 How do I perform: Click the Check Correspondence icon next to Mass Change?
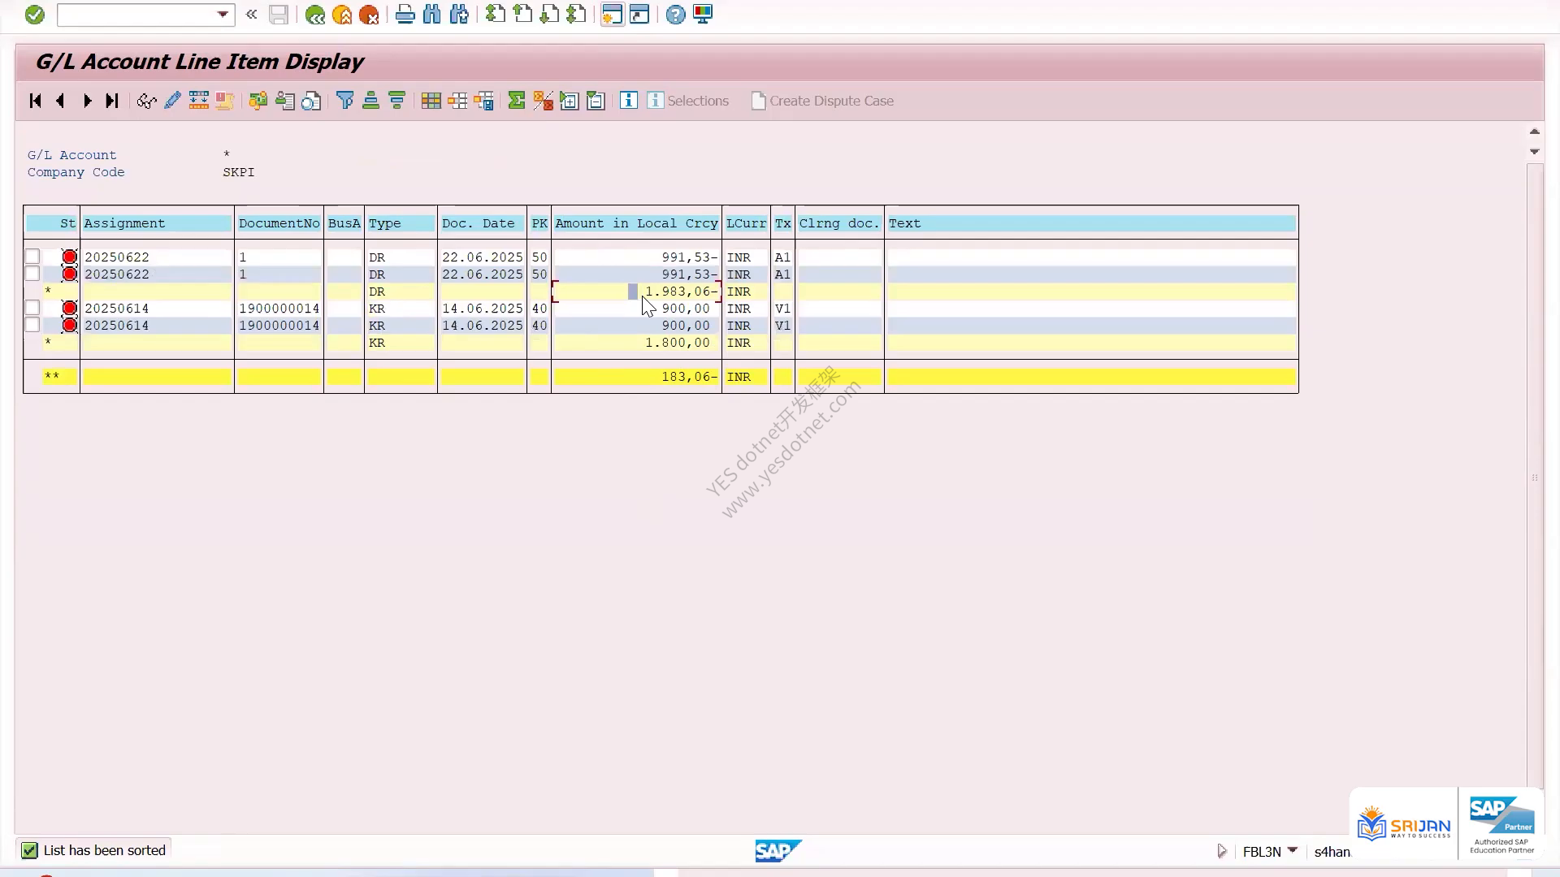point(224,101)
